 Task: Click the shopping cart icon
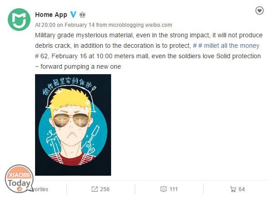coord(233,189)
